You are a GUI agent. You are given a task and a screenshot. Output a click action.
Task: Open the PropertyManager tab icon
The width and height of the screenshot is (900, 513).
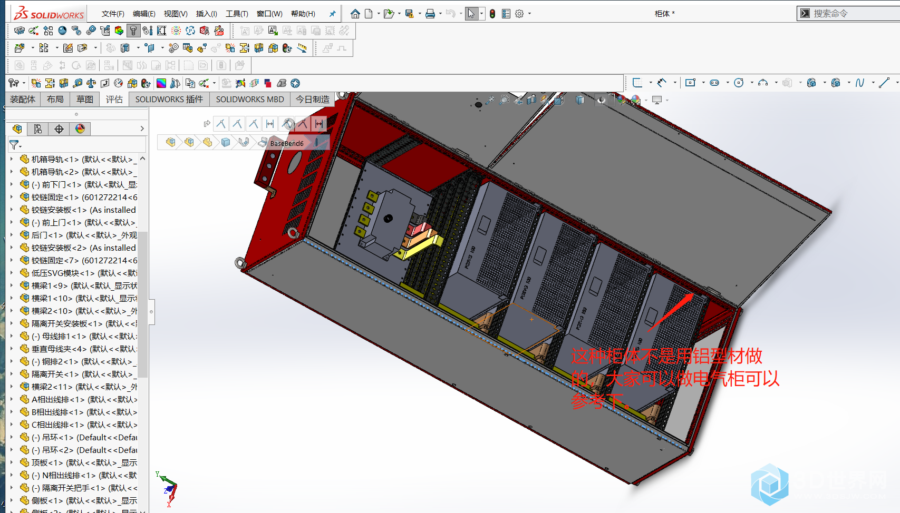coord(38,129)
